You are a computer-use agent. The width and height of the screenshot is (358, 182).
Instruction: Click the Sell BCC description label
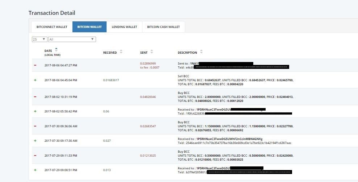click(x=183, y=76)
